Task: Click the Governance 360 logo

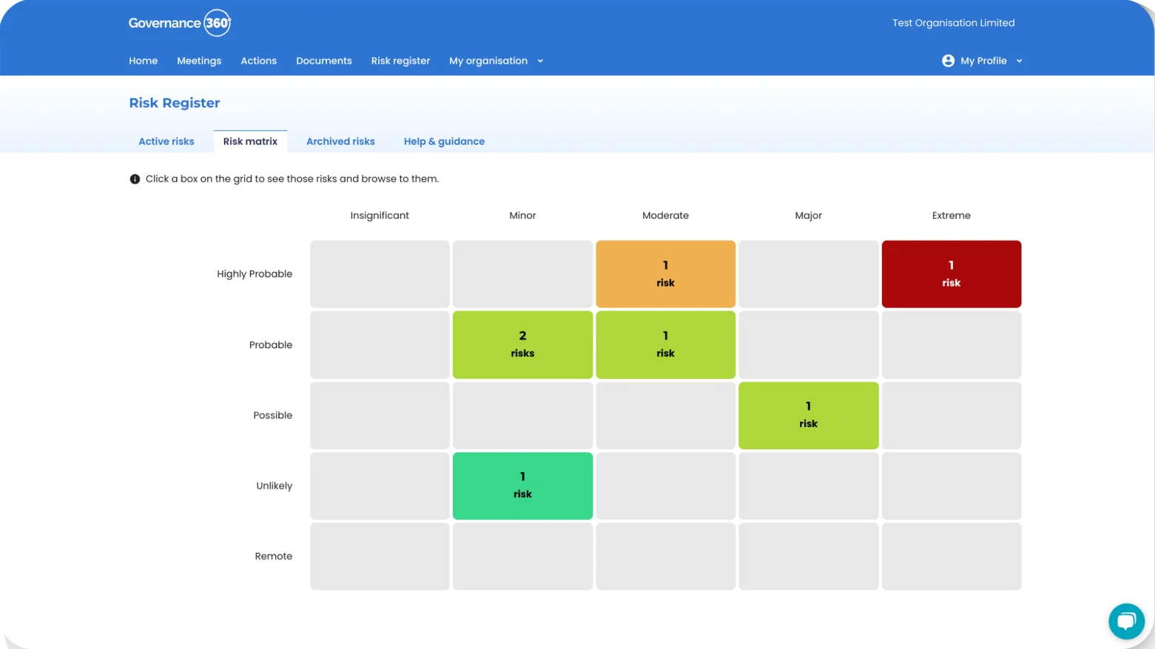Action: coord(180,23)
